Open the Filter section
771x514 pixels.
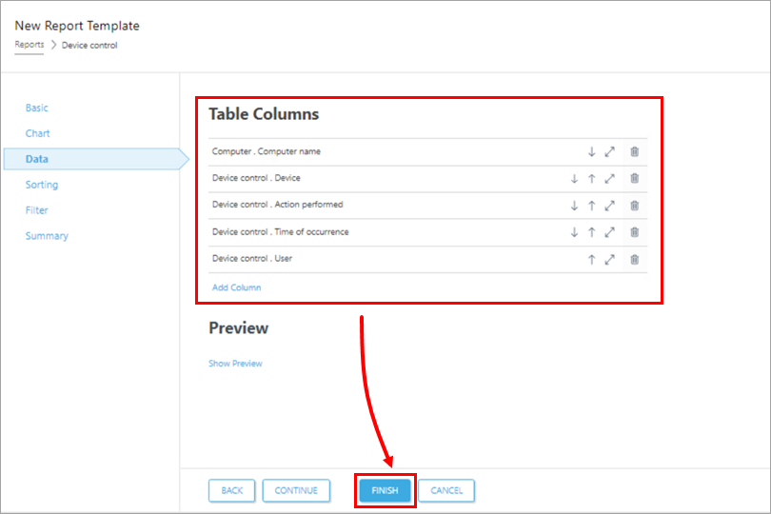(37, 210)
